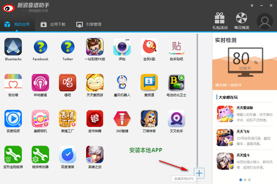Switch to 我的应用 tab
Viewport: 277px width, 184px height.
(17, 24)
